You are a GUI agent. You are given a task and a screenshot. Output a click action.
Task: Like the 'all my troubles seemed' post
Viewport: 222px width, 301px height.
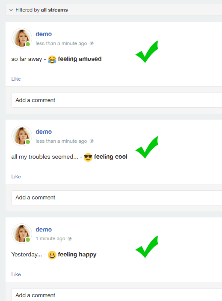(16, 176)
